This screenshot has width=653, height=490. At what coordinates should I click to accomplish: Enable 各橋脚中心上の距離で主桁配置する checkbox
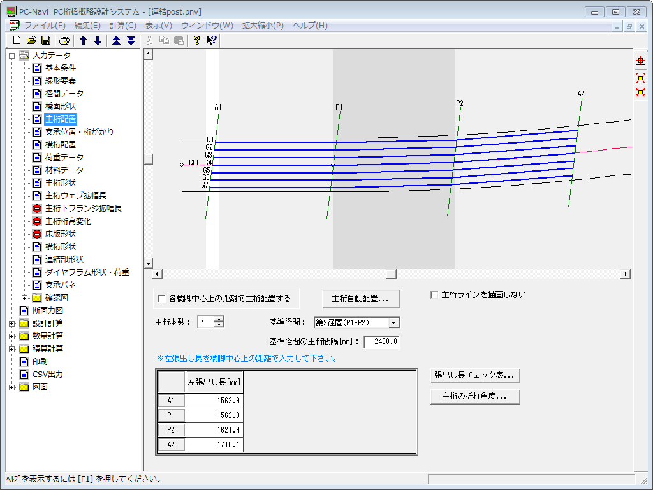click(x=161, y=298)
